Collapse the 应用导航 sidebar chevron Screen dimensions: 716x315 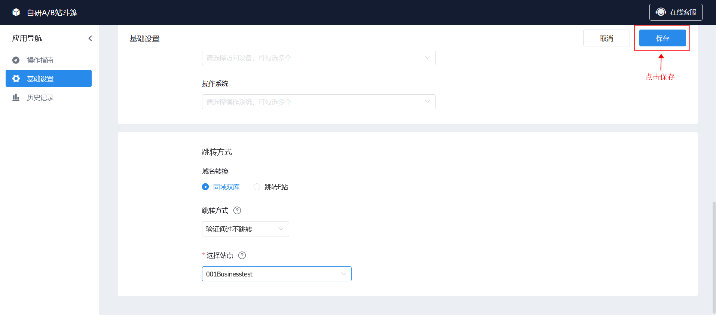point(90,39)
